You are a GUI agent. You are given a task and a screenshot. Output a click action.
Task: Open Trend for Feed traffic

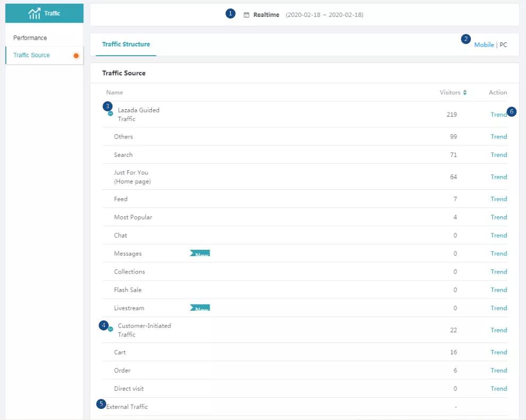coord(498,199)
